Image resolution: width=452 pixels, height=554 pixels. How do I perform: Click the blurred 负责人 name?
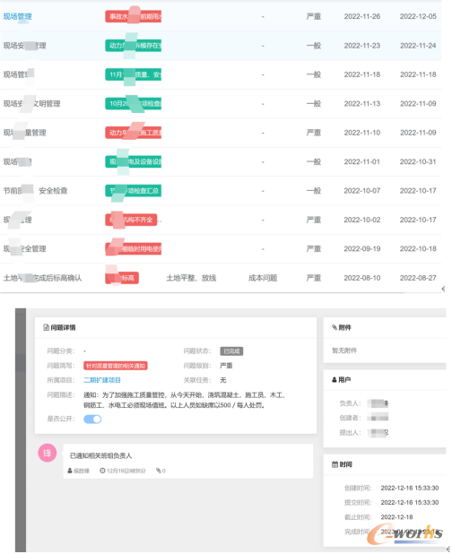pyautogui.click(x=378, y=403)
